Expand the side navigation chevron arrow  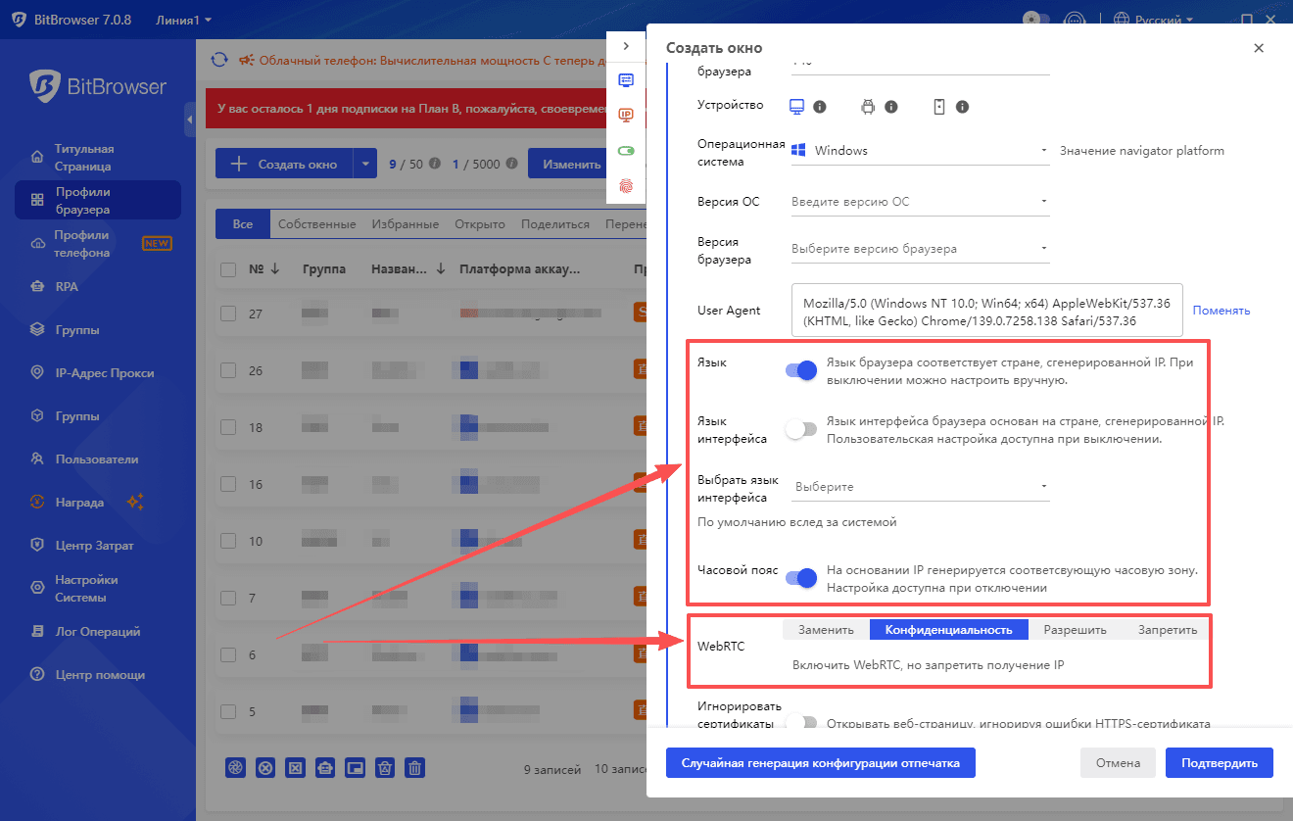click(x=626, y=46)
